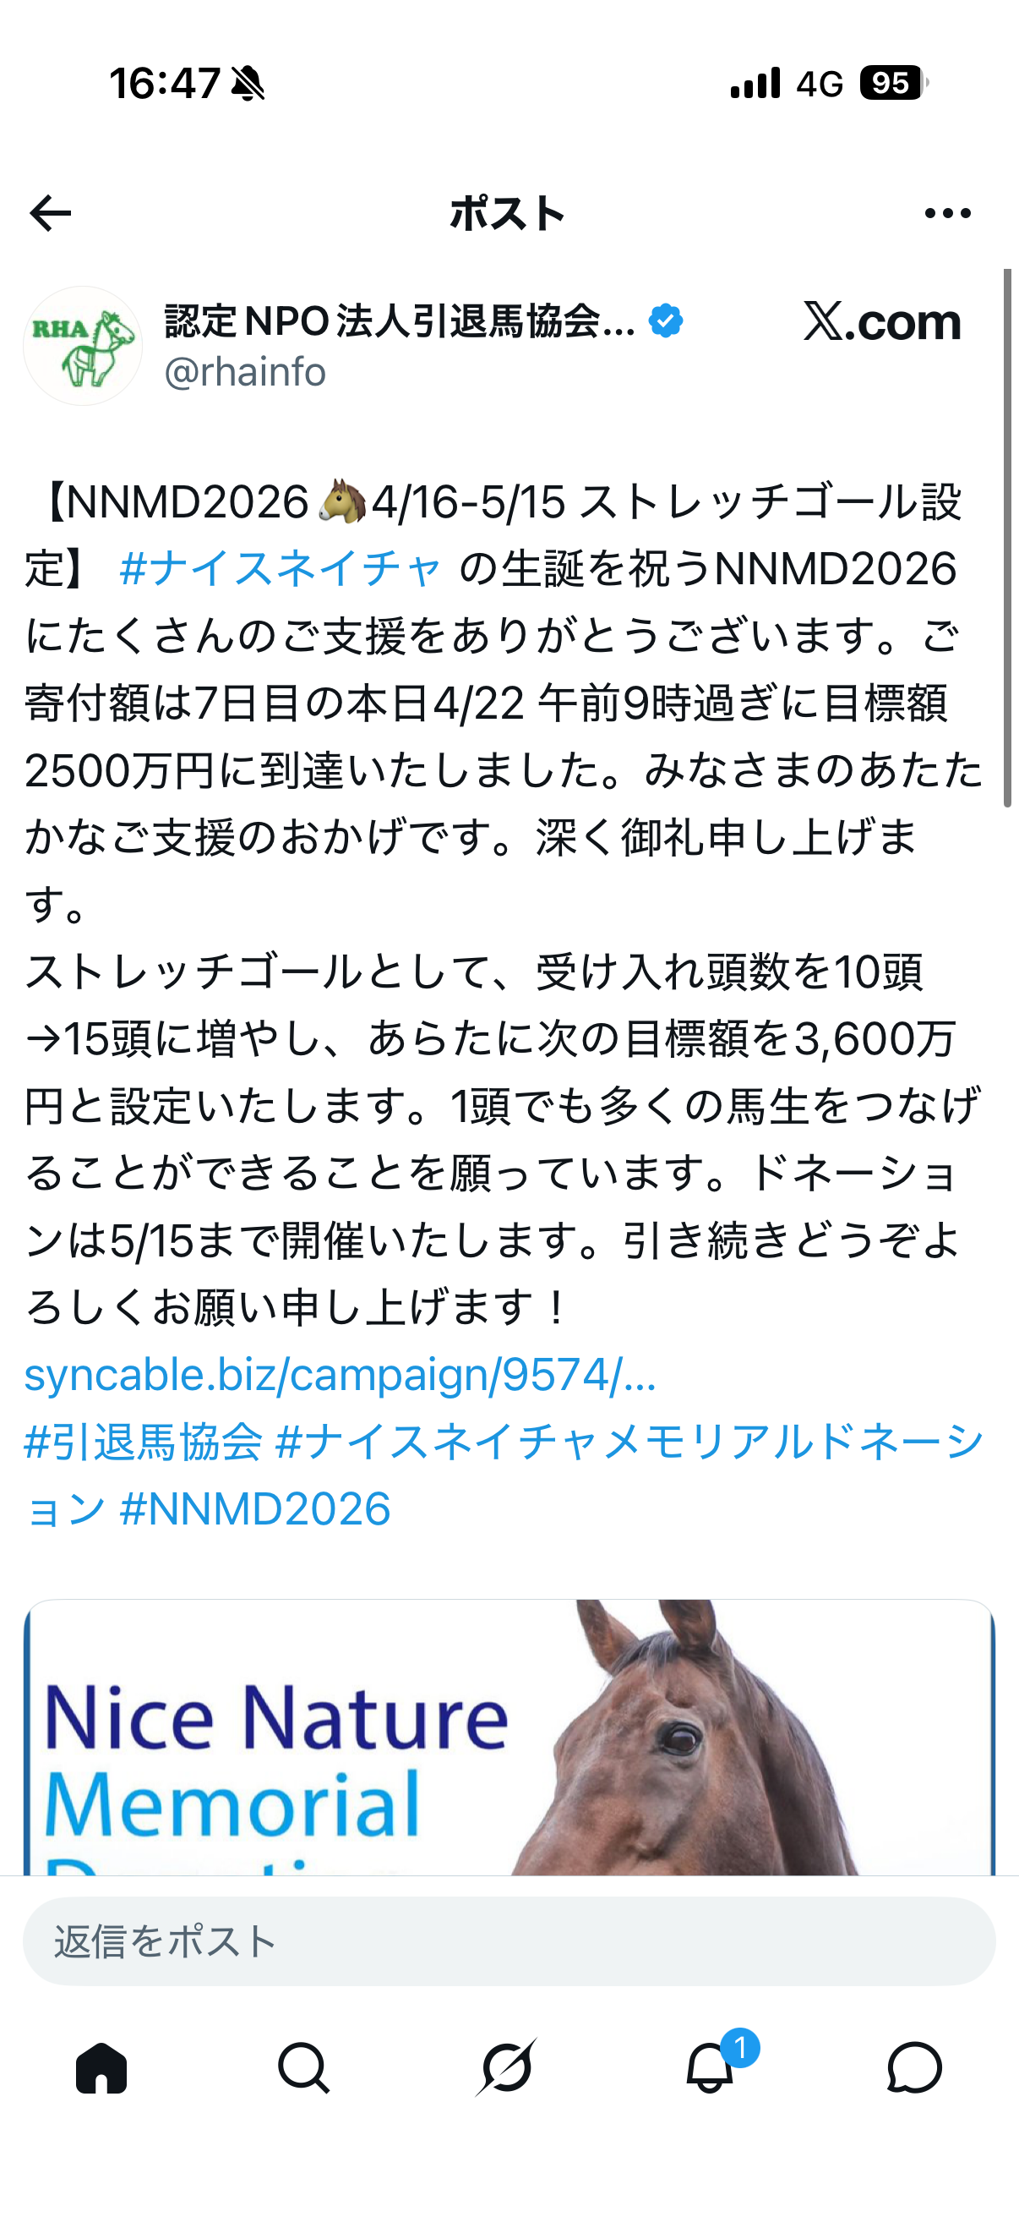Open the three-dot more options menu
1019x2217 pixels.
948,213
